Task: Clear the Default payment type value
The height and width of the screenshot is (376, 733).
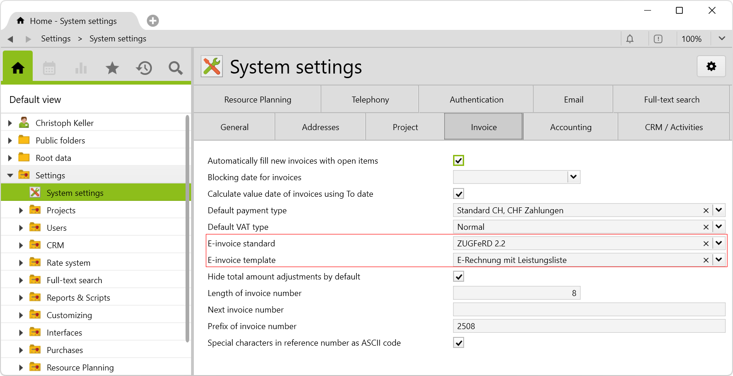Action: pos(706,211)
